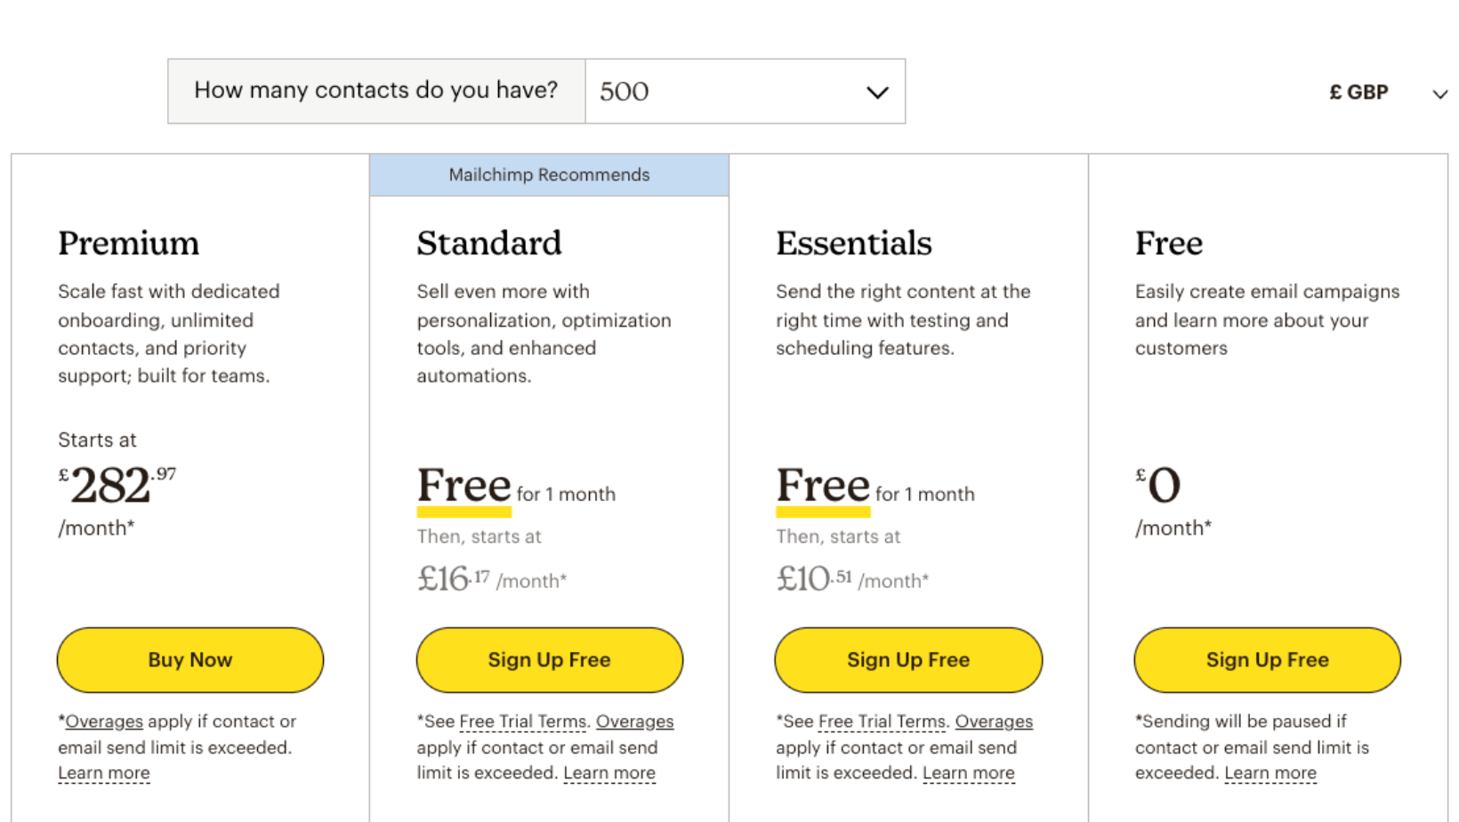Screen dimensions: 1459x822
Task: Click the Standard plan heading
Action: (x=489, y=243)
